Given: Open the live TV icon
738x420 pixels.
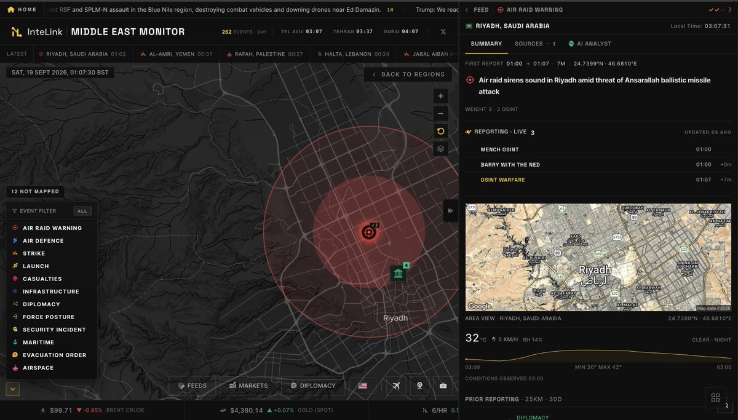Looking at the screenshot, I should (443, 386).
